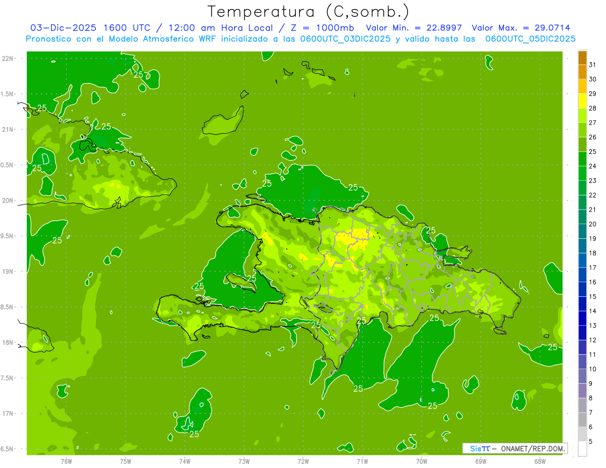Select the legend scale value "20"
The image size is (606, 468).
click(x=593, y=224)
